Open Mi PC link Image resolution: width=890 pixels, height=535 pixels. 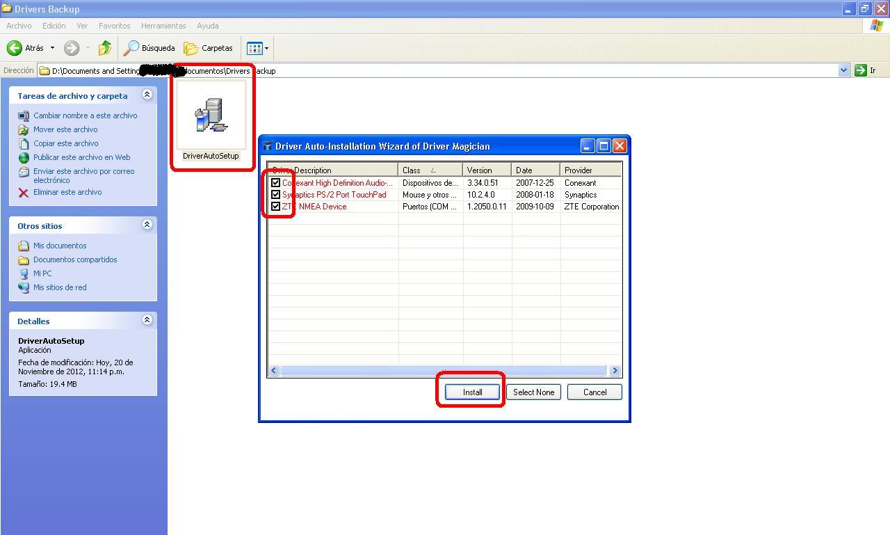click(42, 273)
